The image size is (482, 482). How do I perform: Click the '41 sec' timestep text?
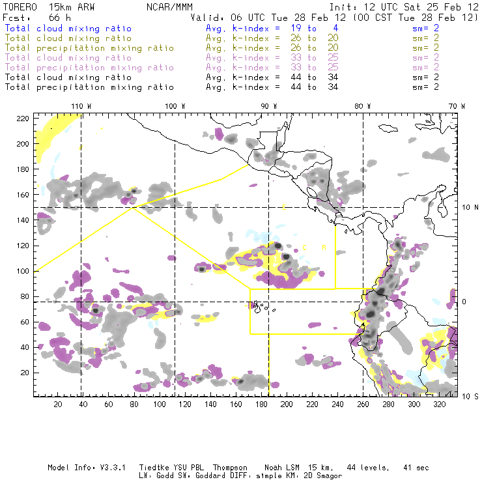pos(416,468)
